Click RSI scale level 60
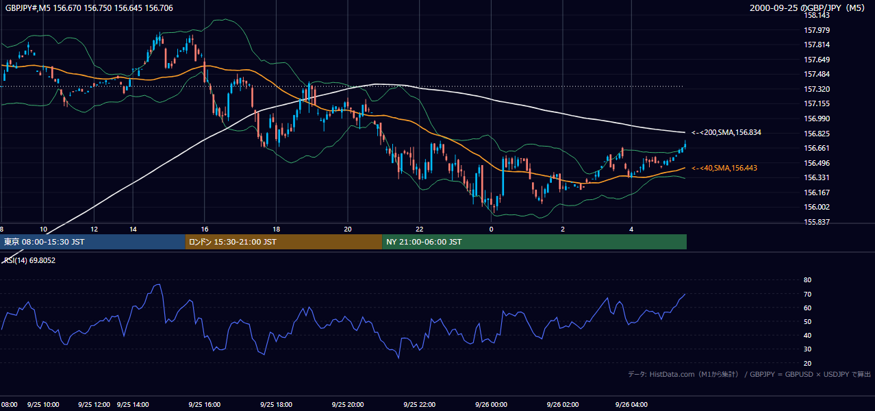Image resolution: width=875 pixels, height=411 pixels. pyautogui.click(x=807, y=308)
